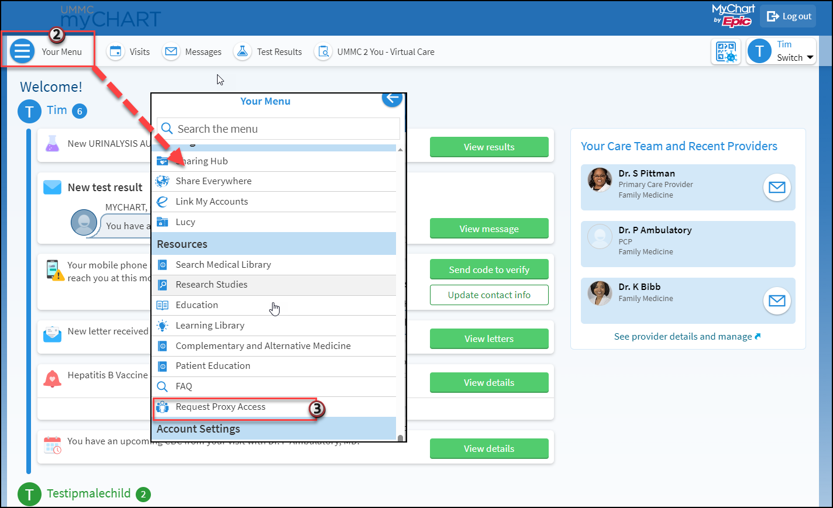
Task: Click the UMMC 2 You Virtual Care icon
Action: tap(323, 51)
